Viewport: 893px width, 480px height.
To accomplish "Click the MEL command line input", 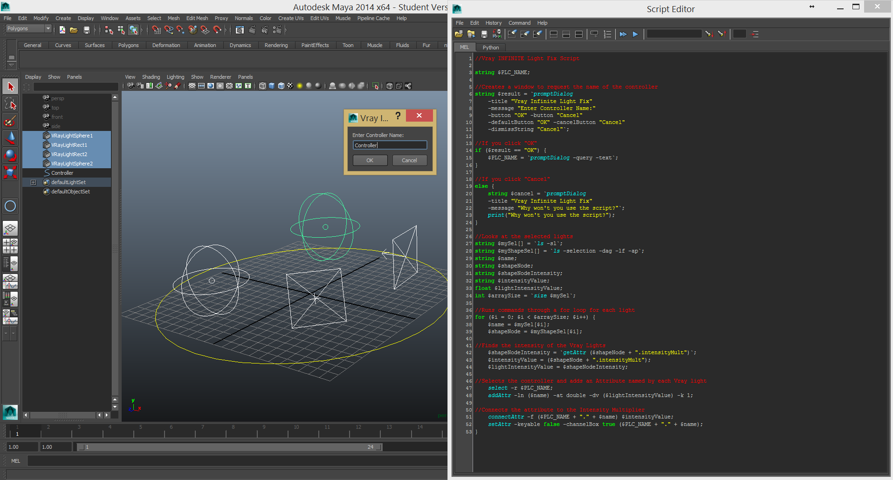I will point(237,461).
